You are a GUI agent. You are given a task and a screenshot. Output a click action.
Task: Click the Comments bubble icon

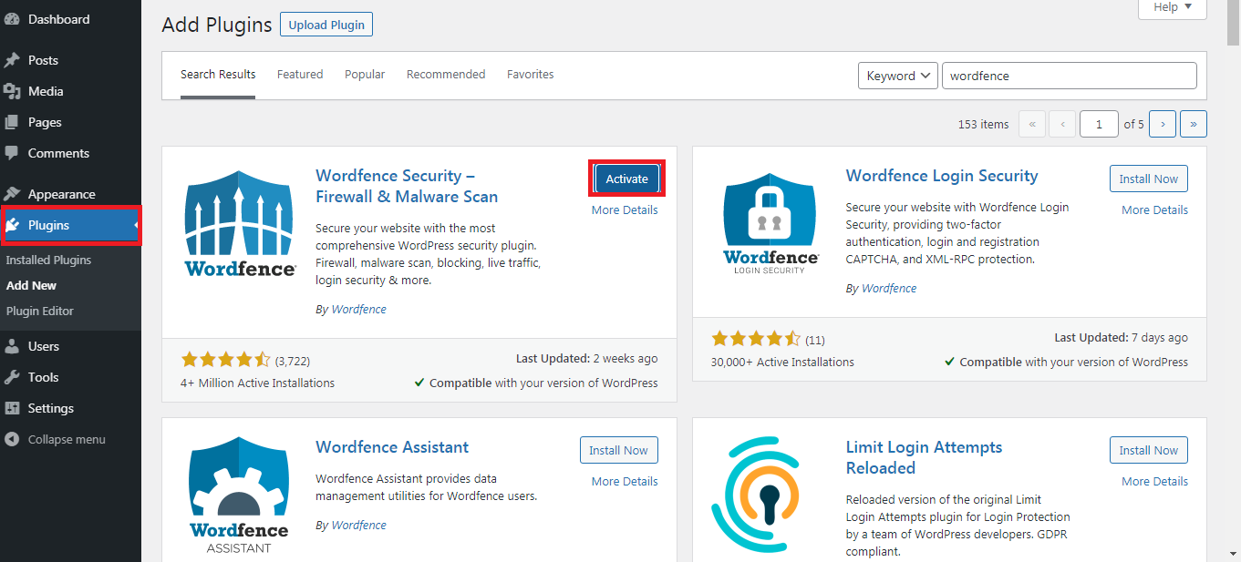(12, 153)
